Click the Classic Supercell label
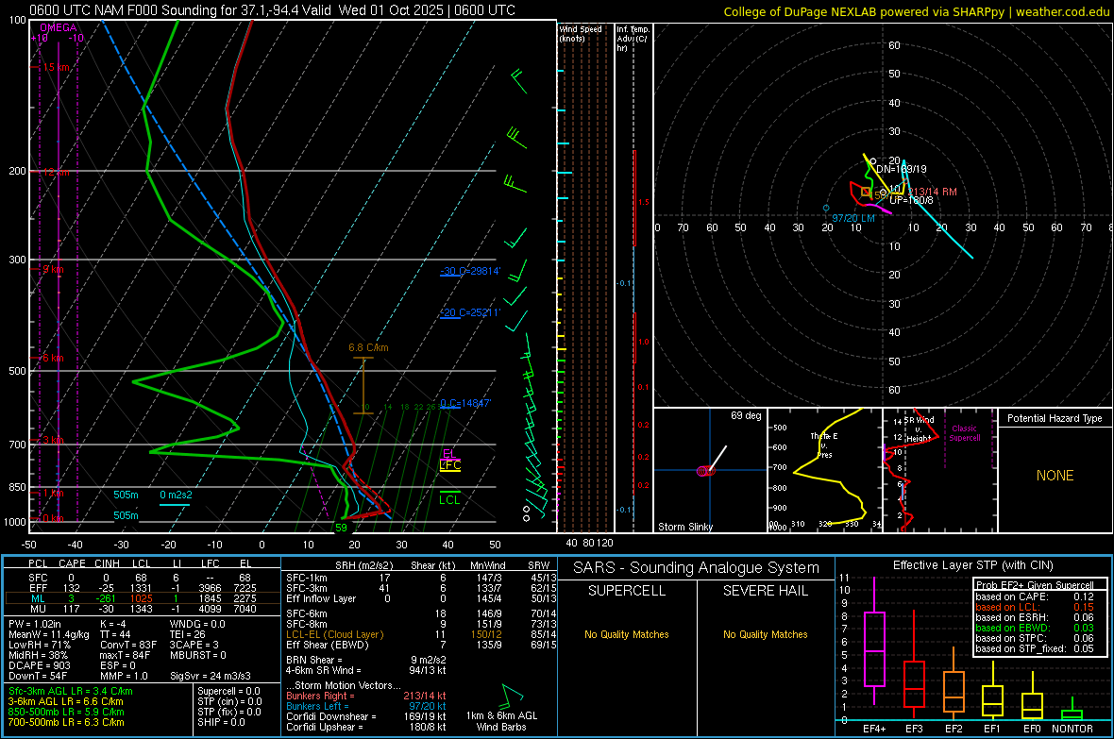 (965, 433)
